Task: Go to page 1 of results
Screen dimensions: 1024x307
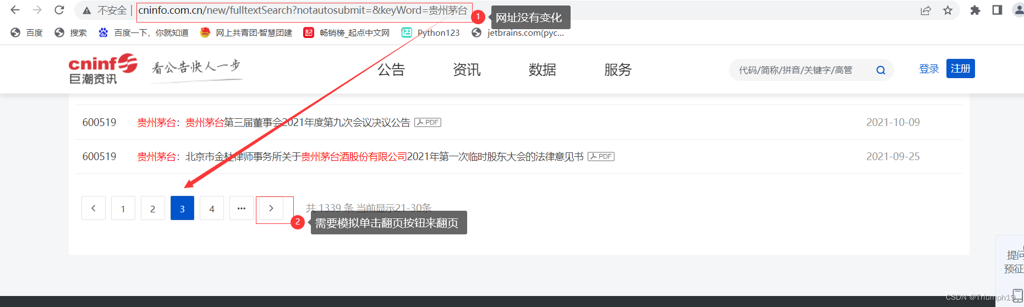Action: click(x=123, y=208)
